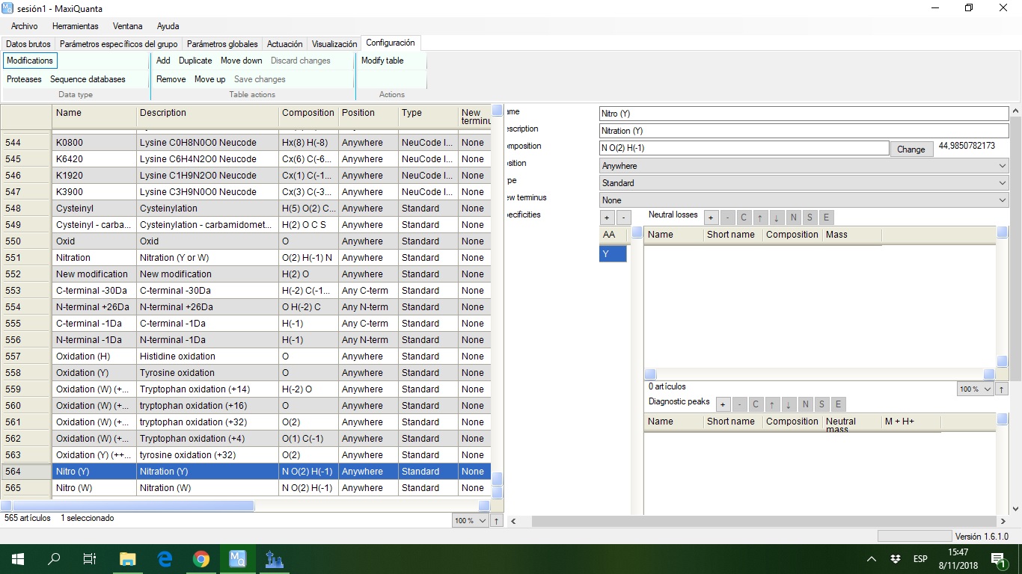Expand the Type dropdown set to Standard
This screenshot has width=1022, height=574.
pos(804,183)
